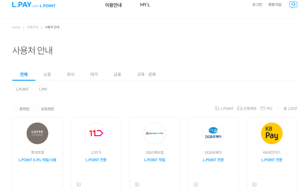
Task: Click the small L badge on 롯데호텔 card
Action: pyautogui.click(x=19, y=184)
